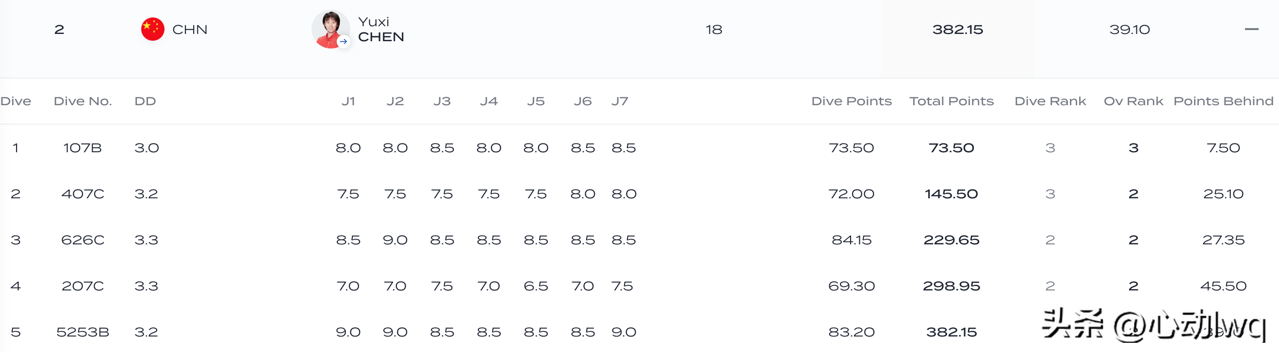Click the Dive Rank column header
1279x352 pixels.
click(1050, 101)
